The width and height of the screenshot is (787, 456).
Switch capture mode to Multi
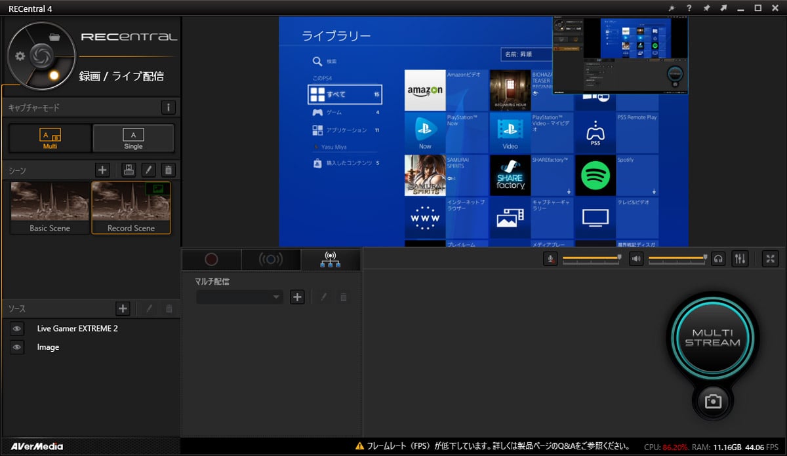coord(50,138)
